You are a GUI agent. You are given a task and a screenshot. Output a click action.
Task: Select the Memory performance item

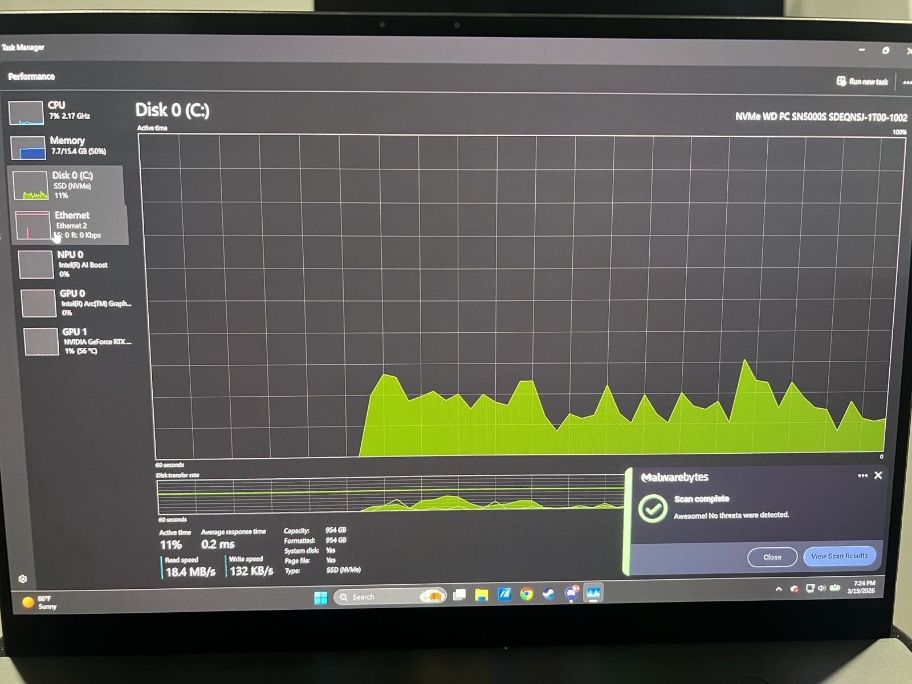67,146
